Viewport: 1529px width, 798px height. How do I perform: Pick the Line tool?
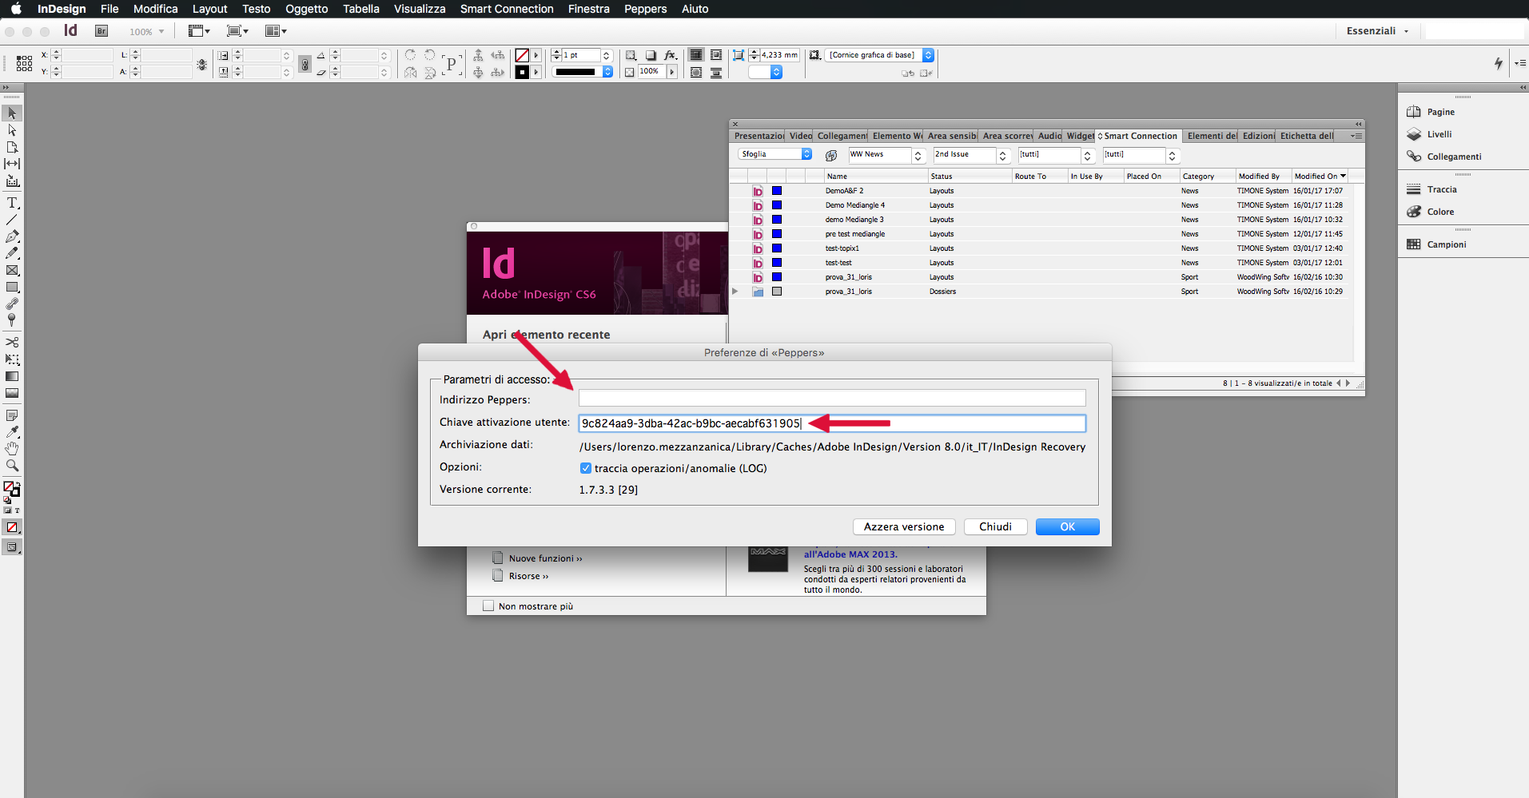pyautogui.click(x=12, y=220)
